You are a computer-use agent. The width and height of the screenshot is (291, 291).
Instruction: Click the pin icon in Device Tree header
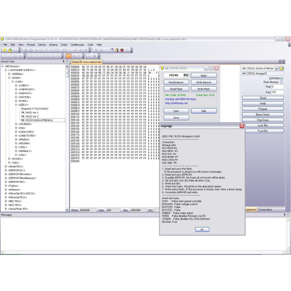[x=63, y=62]
